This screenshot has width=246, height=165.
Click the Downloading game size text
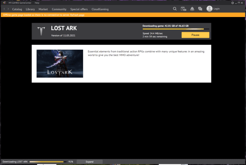click(165, 26)
